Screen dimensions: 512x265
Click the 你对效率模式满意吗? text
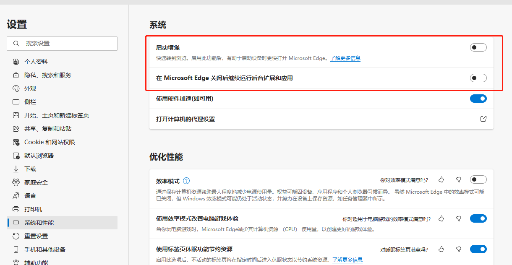click(x=404, y=180)
